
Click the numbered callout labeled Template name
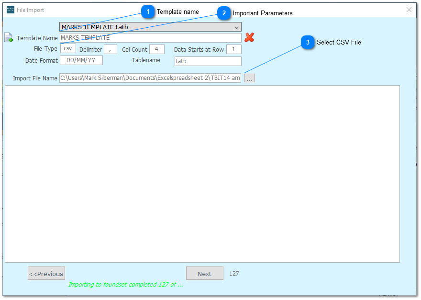(148, 11)
